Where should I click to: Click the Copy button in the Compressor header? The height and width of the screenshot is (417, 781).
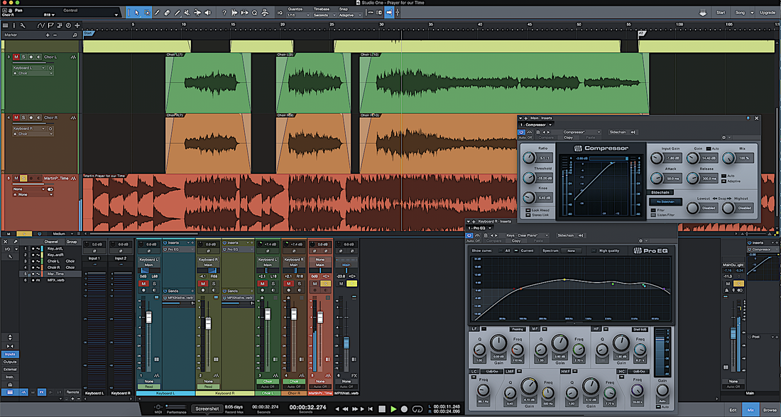pyautogui.click(x=568, y=138)
